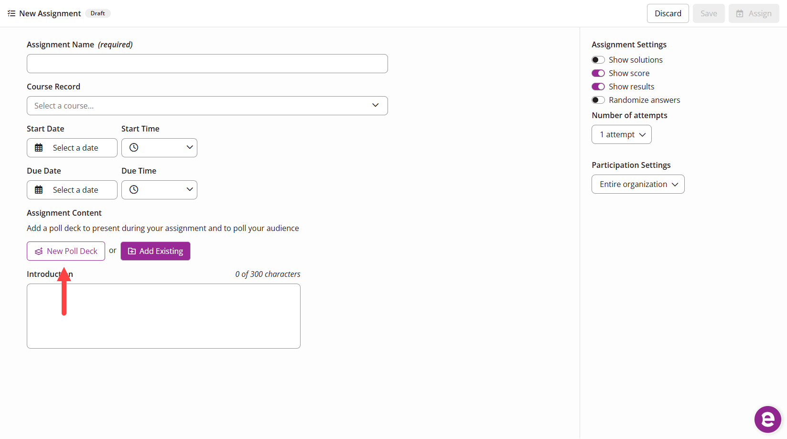Disable the Show score switch
This screenshot has width=787, height=439.
[598, 73]
